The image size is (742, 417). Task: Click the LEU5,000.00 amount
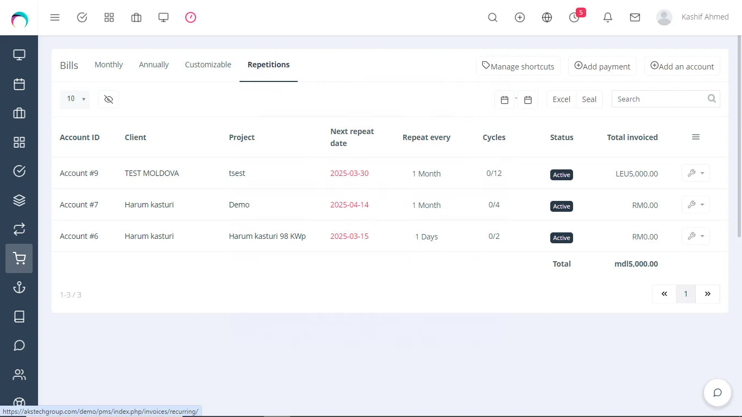(x=637, y=174)
